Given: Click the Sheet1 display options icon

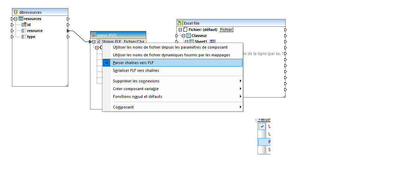Looking at the screenshot, I should [x=212, y=42].
